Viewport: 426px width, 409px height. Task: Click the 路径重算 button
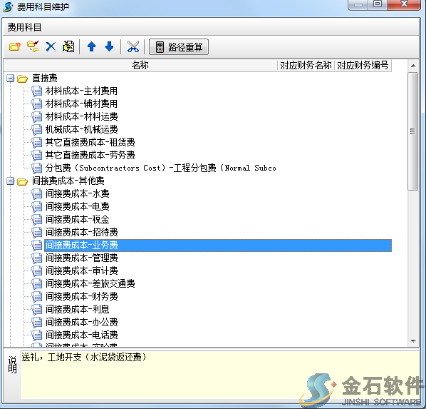pos(179,47)
